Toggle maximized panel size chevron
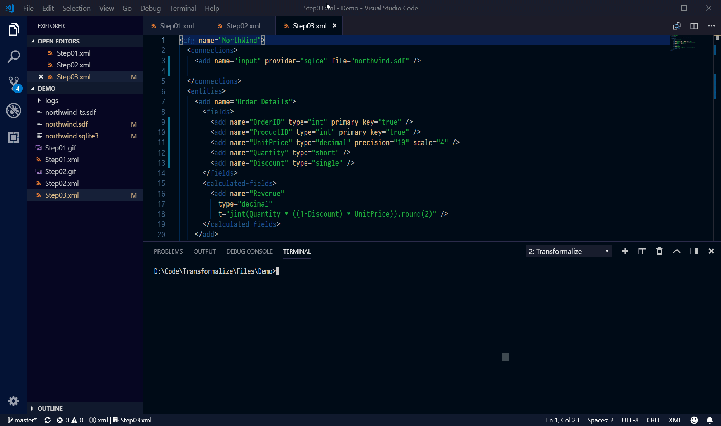 (x=677, y=251)
